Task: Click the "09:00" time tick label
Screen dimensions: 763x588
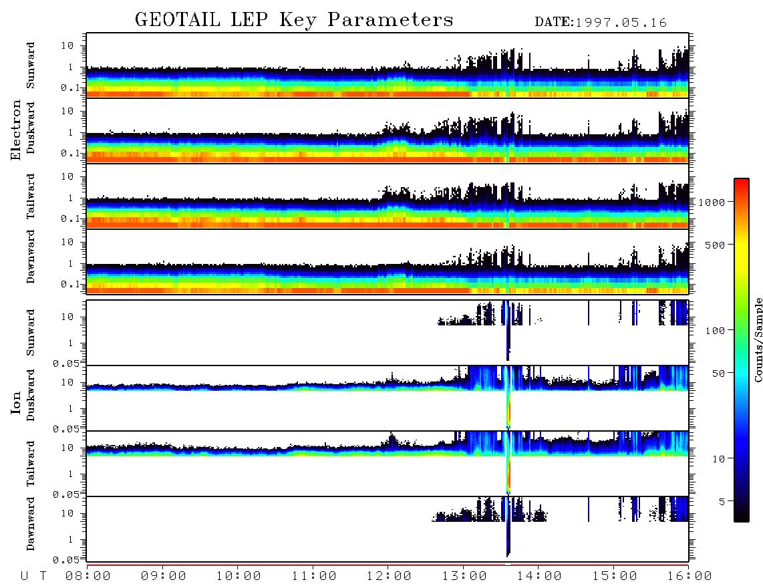Action: pyautogui.click(x=164, y=577)
